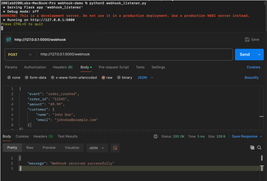The width and height of the screenshot is (267, 181).
Task: Open the Send button options arrow
Action: click(259, 55)
